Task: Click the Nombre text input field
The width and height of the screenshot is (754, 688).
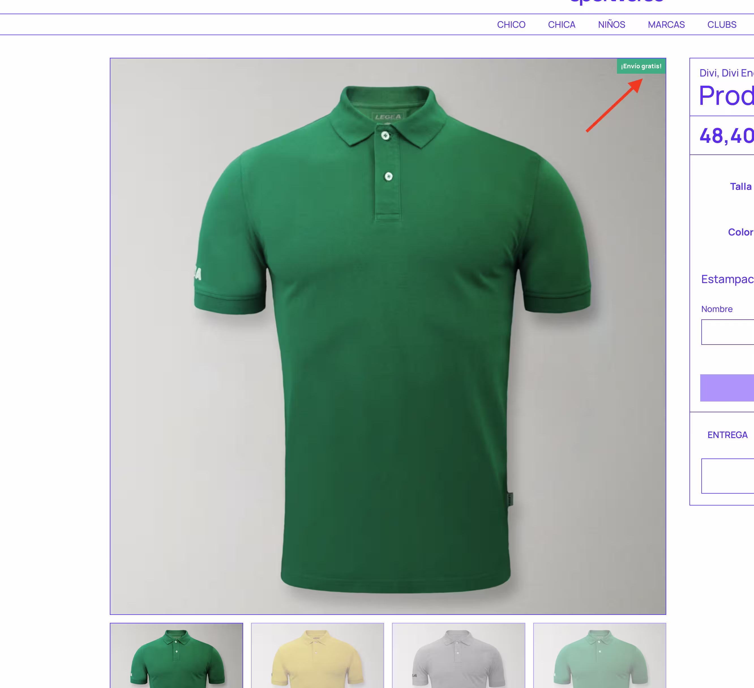Action: point(727,332)
